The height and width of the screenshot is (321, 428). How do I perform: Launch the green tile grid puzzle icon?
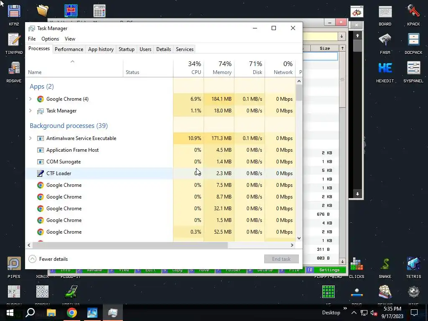[x=329, y=292]
